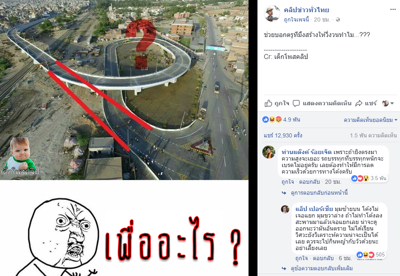Screen dimensions: 400x276
Task: Open คลิปข่าวทั่วไทย page name link
Action: [306, 10]
